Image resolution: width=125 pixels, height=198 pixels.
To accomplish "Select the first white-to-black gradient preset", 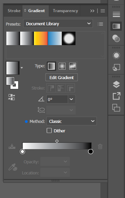I will [13, 38].
